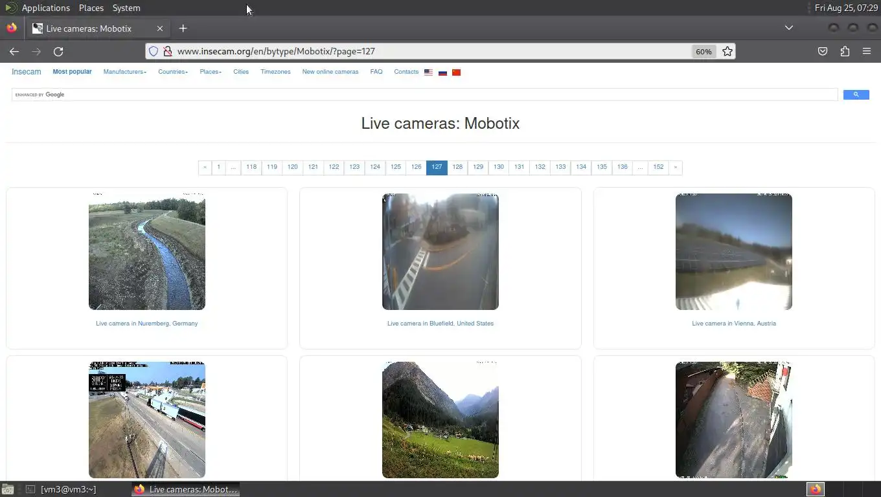
Task: Select Most popular in navigation
Action: [x=72, y=72]
